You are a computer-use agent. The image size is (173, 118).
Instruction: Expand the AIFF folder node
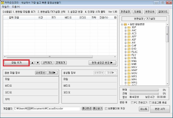[125, 37]
